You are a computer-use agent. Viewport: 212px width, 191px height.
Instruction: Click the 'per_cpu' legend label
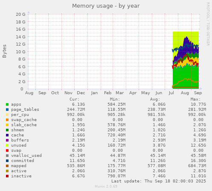coord(20,115)
